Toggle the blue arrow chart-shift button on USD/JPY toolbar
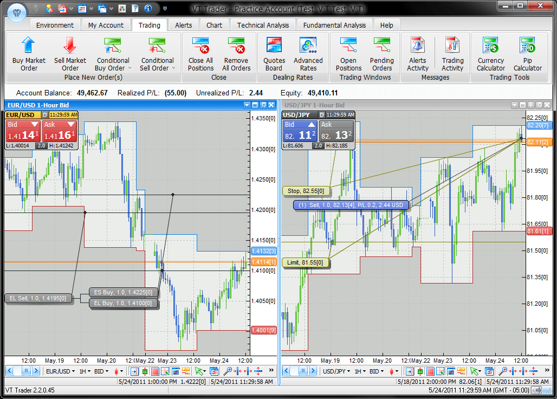 (x=410, y=371)
